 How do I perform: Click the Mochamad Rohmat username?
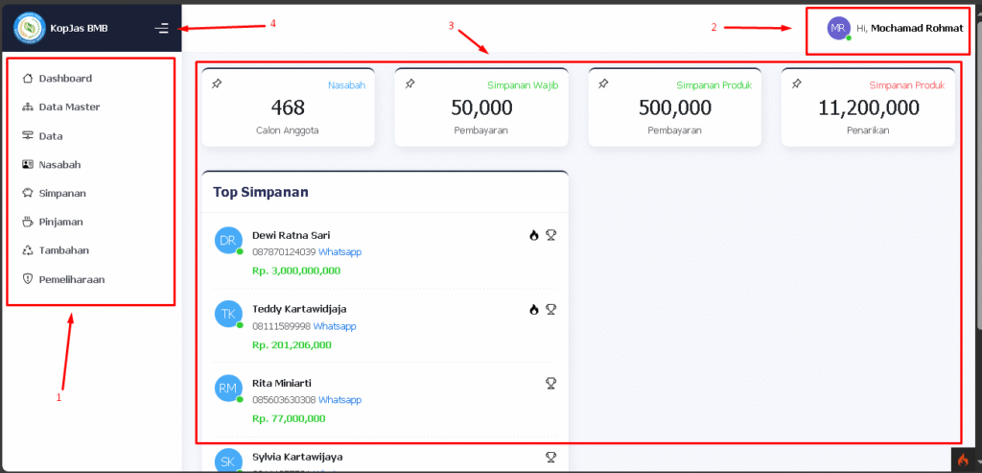[916, 28]
